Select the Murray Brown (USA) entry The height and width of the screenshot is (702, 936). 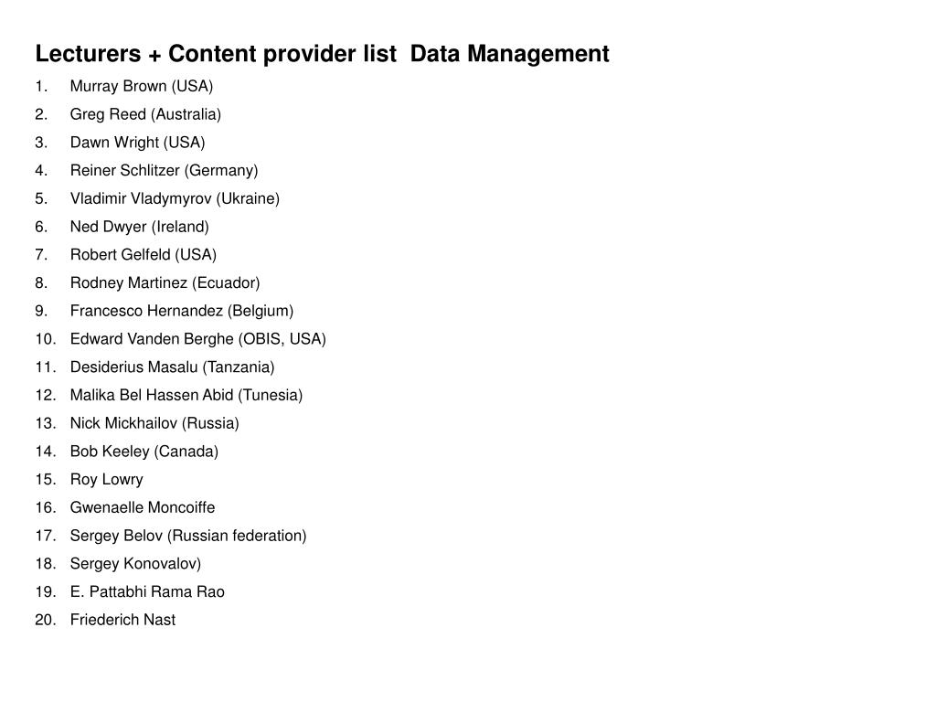(142, 86)
